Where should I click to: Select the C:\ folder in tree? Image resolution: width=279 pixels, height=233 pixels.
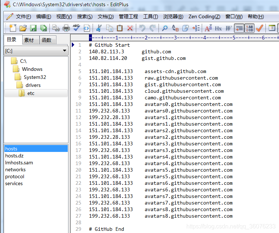point(23,61)
